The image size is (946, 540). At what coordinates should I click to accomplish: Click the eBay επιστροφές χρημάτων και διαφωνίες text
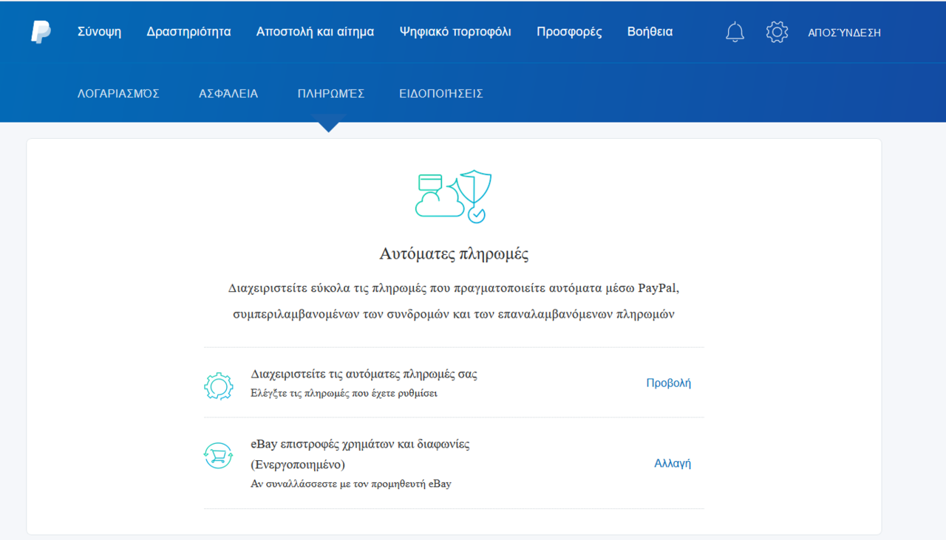[x=361, y=444]
